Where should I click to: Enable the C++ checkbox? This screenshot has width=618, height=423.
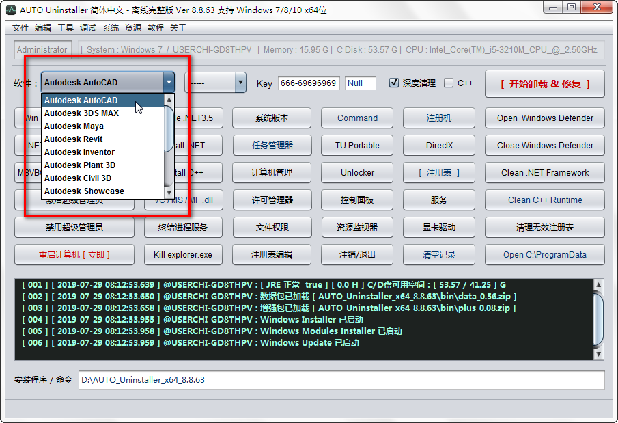(449, 83)
